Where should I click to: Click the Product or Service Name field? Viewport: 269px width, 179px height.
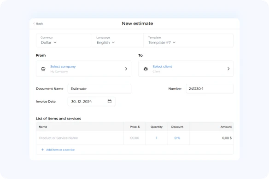click(80, 138)
